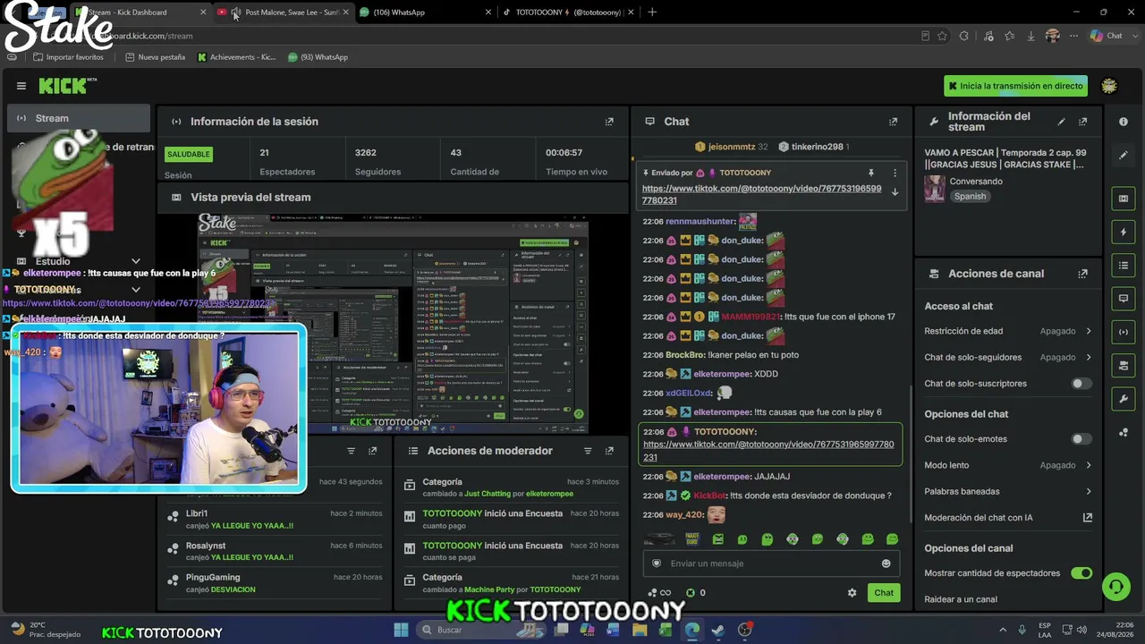Switch to the Post Malone, Swae Lee tab

coord(284,13)
